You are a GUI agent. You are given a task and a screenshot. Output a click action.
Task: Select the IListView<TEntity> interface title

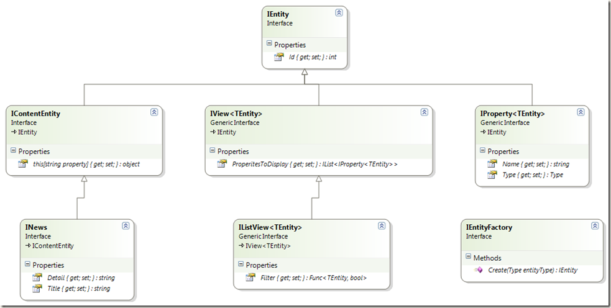tap(270, 227)
